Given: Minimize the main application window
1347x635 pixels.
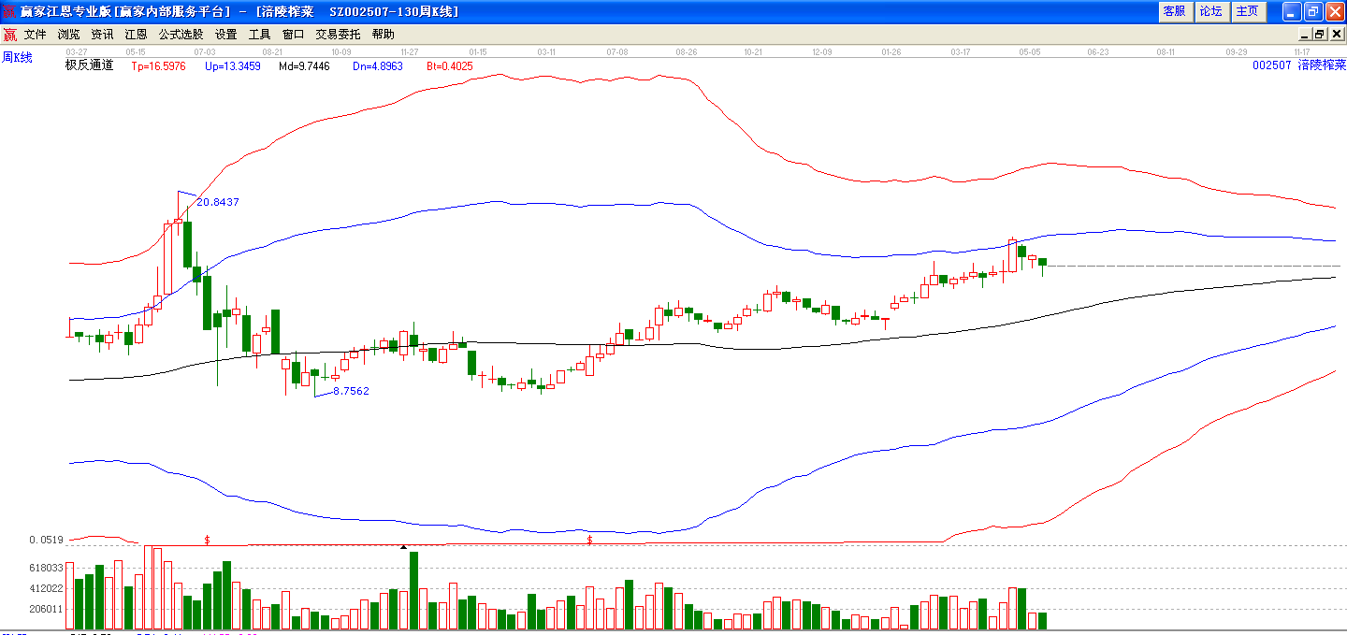Looking at the screenshot, I should click(1292, 11).
